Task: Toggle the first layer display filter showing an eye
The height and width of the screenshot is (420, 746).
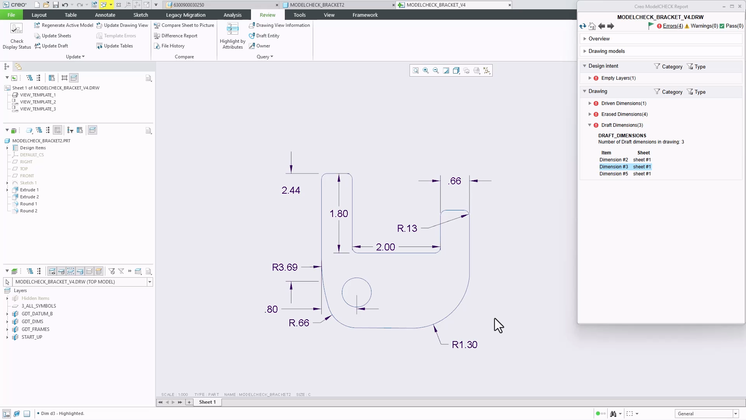Action: click(52, 271)
